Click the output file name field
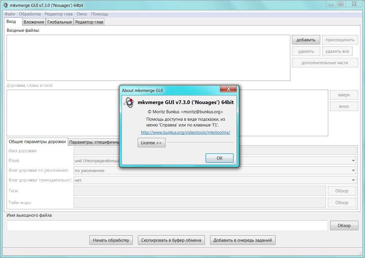 [x=167, y=225]
